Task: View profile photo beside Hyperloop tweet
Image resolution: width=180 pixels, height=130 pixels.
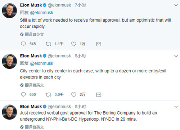Action: point(9,112)
